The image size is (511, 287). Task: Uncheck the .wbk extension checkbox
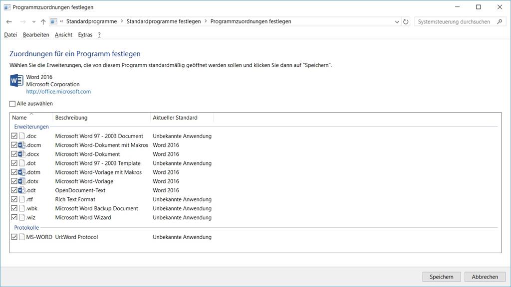click(14, 209)
